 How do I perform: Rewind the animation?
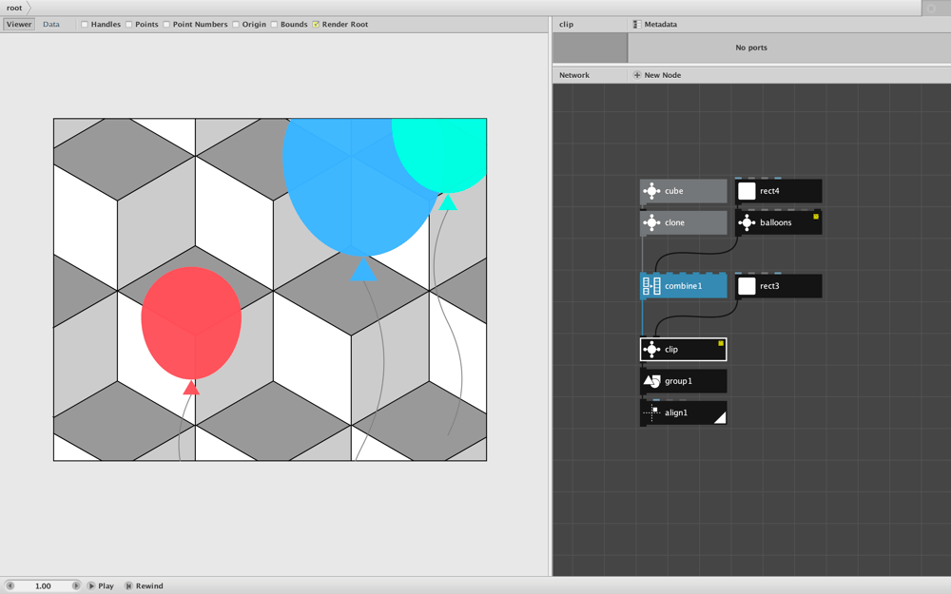(144, 586)
